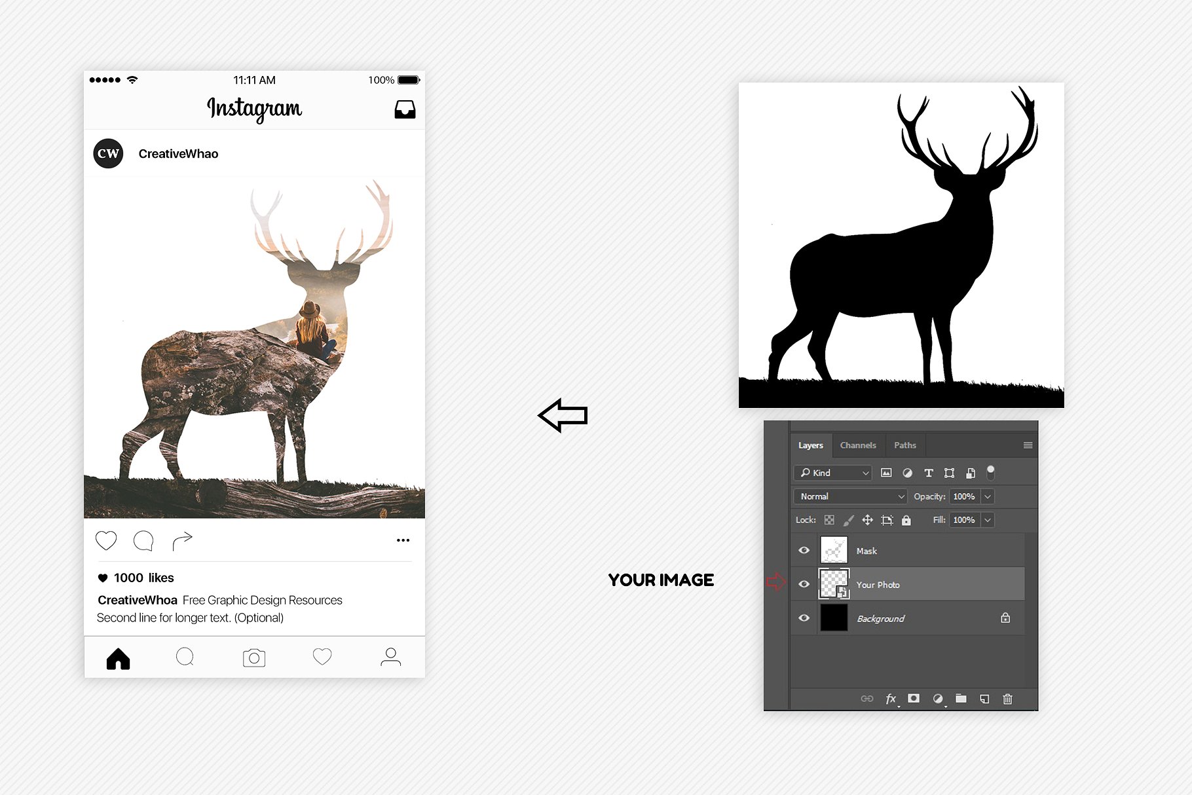Screen dimensions: 1192x795
Task: Toggle the Background layer eye icon
Action: point(804,618)
